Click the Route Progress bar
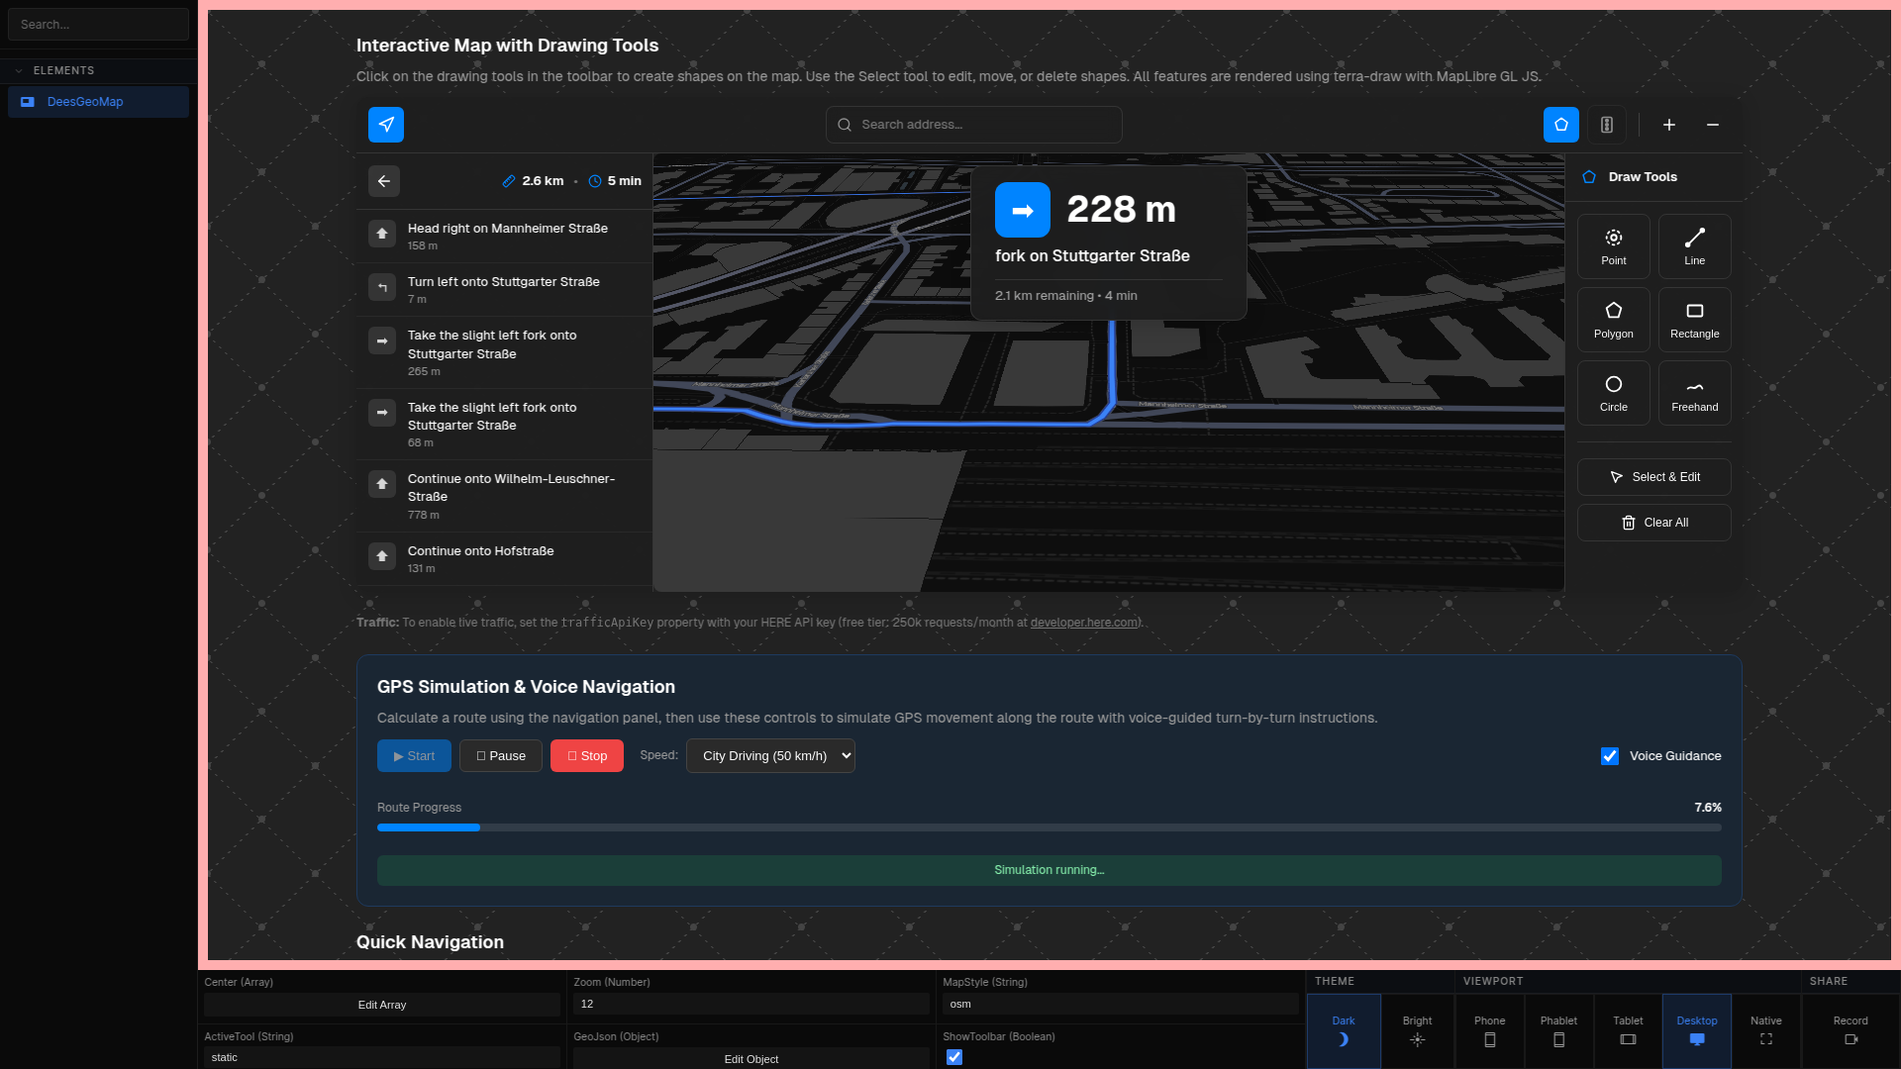The height and width of the screenshot is (1069, 1901). tap(1049, 827)
